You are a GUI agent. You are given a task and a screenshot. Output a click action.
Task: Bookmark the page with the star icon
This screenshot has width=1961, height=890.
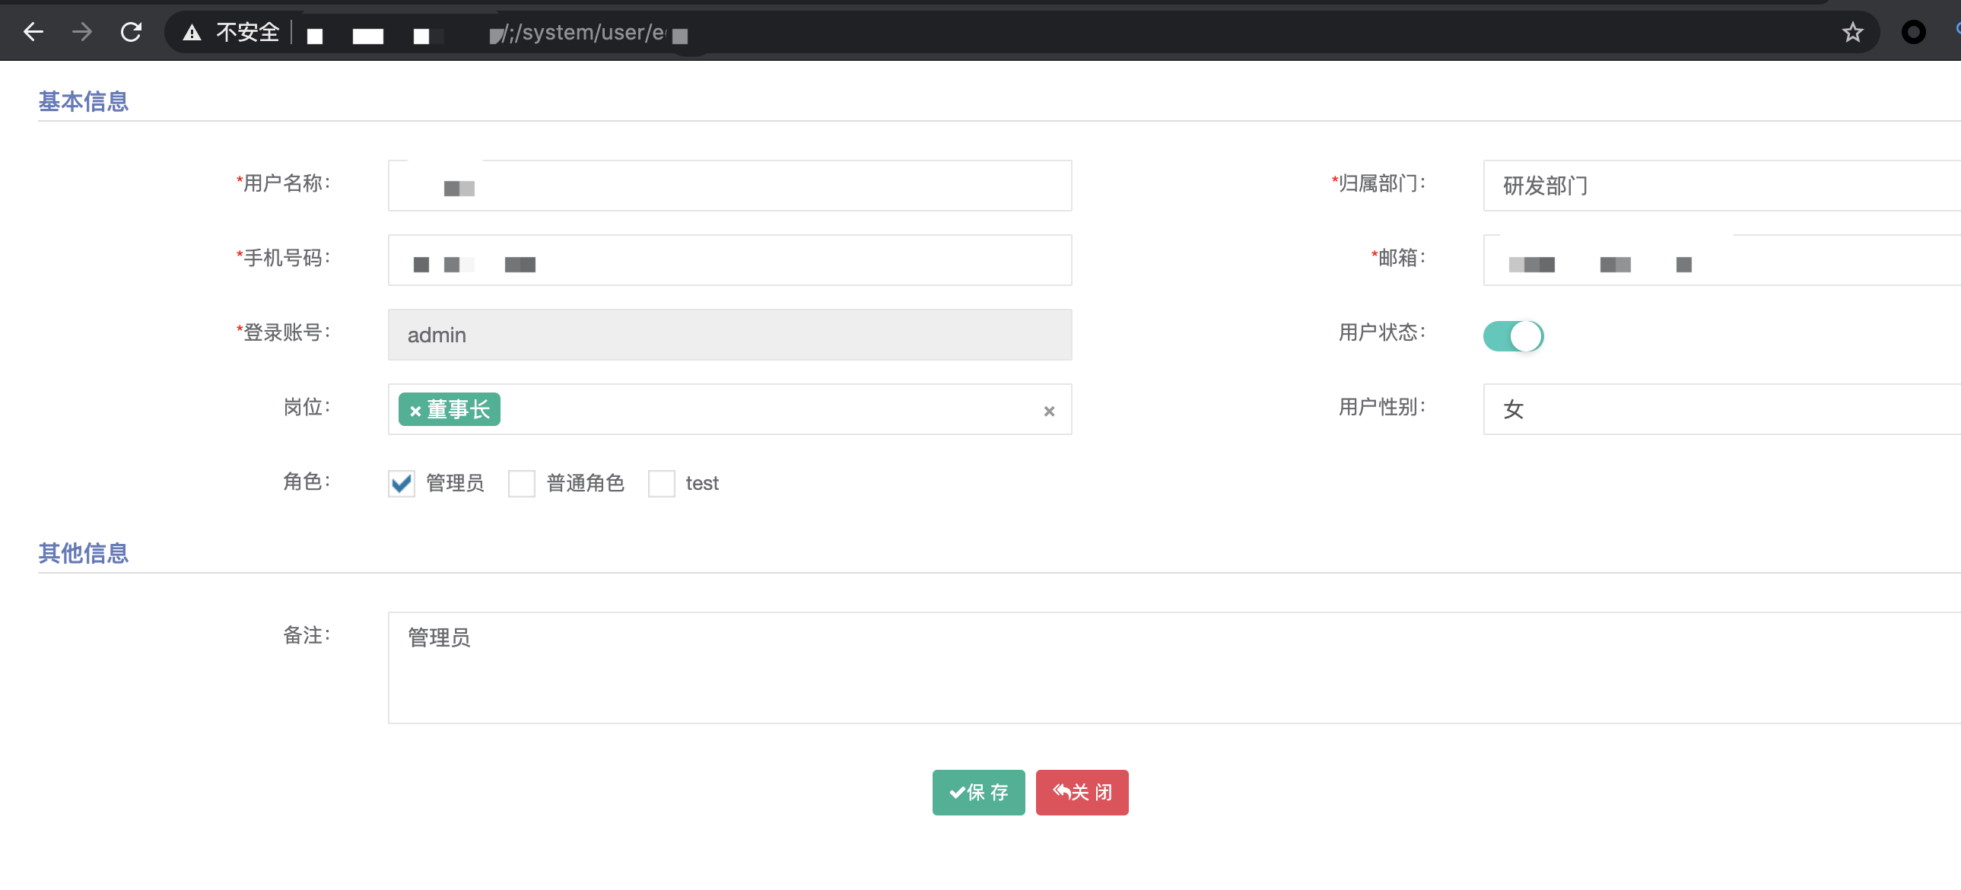pos(1852,32)
